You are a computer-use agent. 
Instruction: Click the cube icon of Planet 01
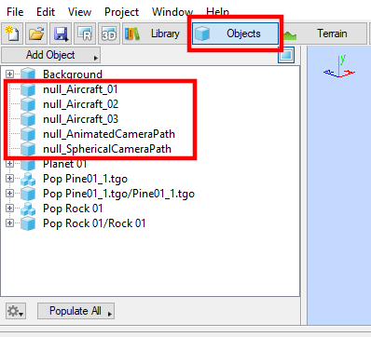[28, 164]
